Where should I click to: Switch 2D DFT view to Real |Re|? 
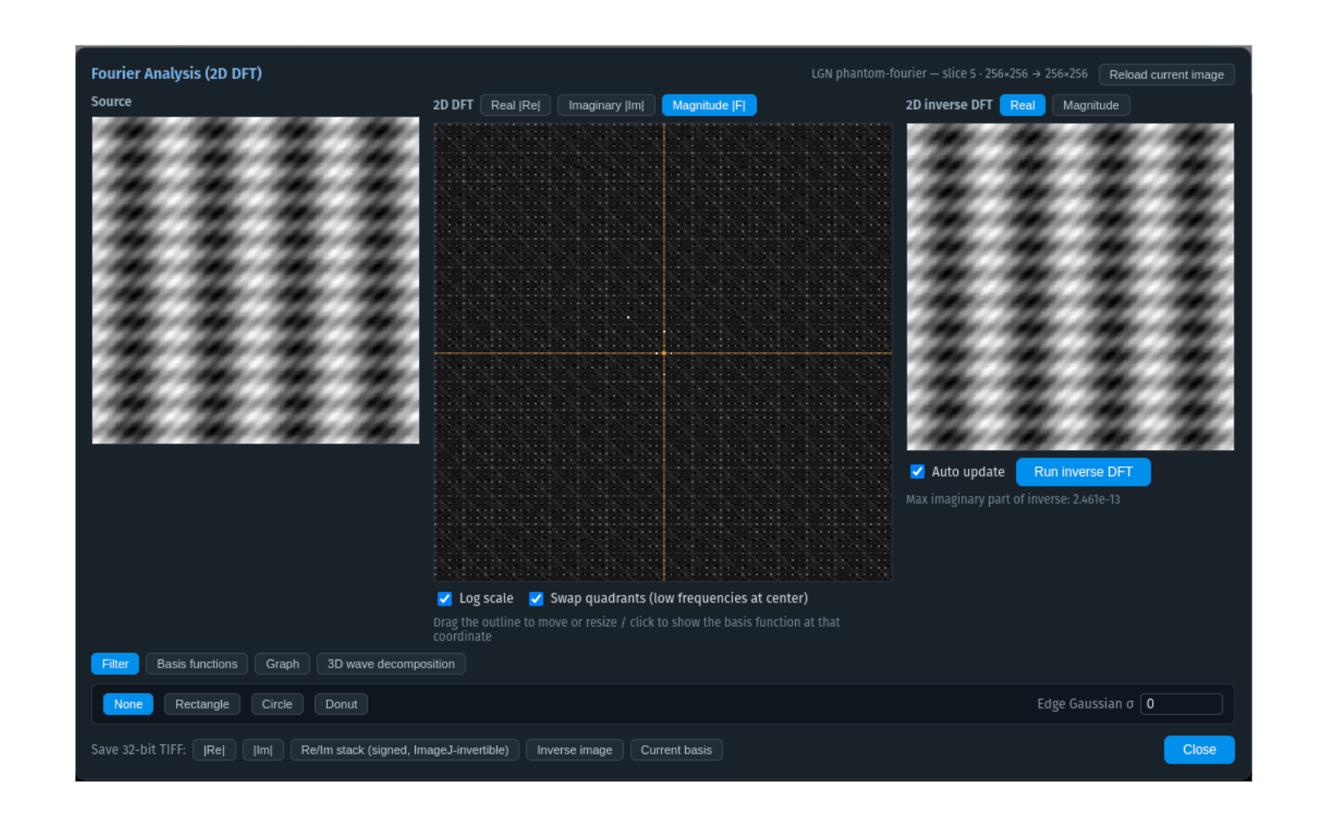pos(515,105)
